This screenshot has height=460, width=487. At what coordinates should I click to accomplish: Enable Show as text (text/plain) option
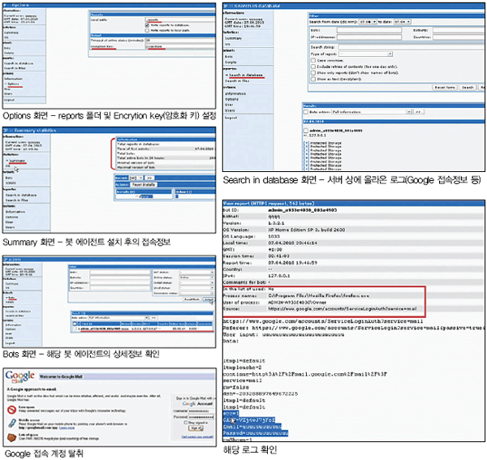pos(313,80)
